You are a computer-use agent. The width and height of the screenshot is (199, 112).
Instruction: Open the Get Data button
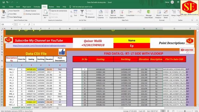pyautogui.click(x=3, y=14)
